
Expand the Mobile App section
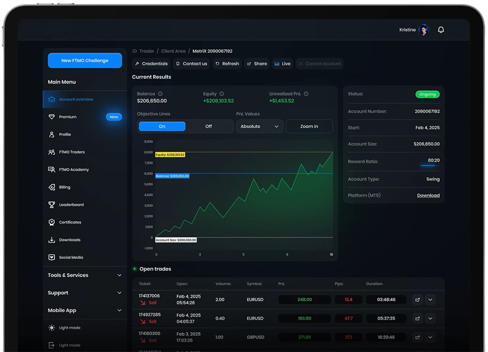coord(85,311)
